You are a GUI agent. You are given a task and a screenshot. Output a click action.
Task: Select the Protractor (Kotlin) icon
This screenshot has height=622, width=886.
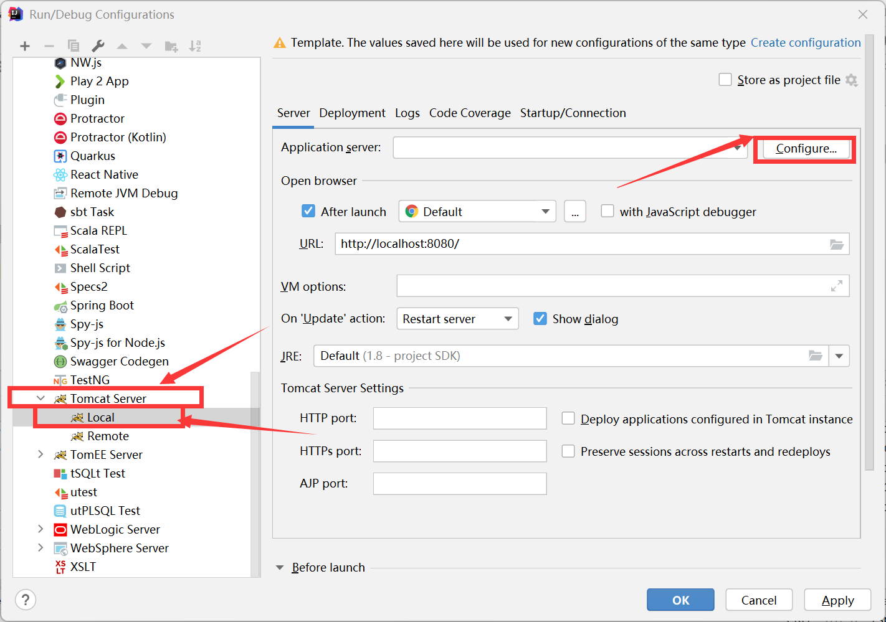[60, 138]
